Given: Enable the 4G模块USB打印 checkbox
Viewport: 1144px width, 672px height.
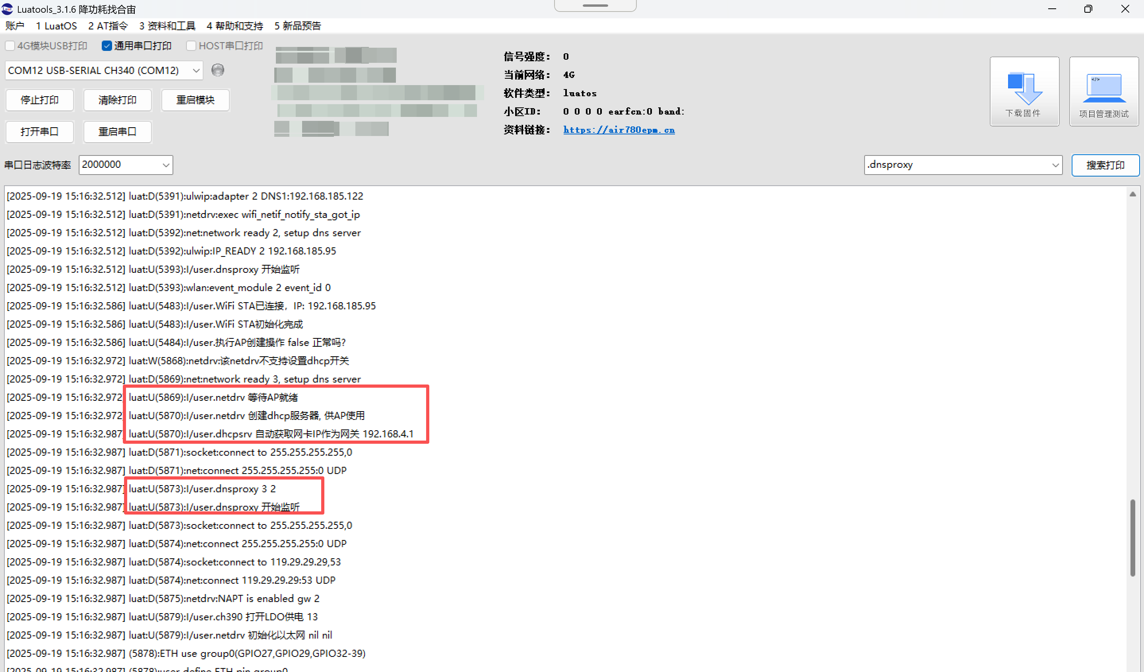Looking at the screenshot, I should 10,46.
